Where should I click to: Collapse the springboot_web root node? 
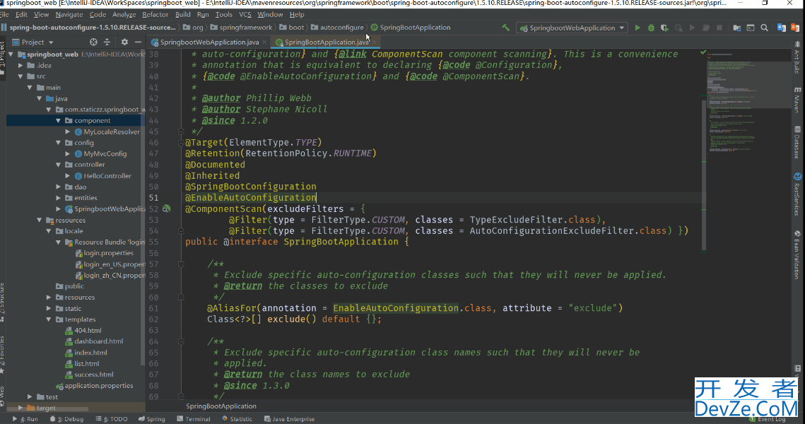[11, 54]
